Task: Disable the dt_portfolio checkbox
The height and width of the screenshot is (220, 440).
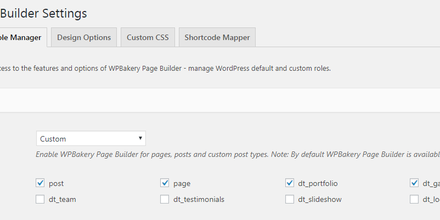Action: pyautogui.click(x=290, y=183)
